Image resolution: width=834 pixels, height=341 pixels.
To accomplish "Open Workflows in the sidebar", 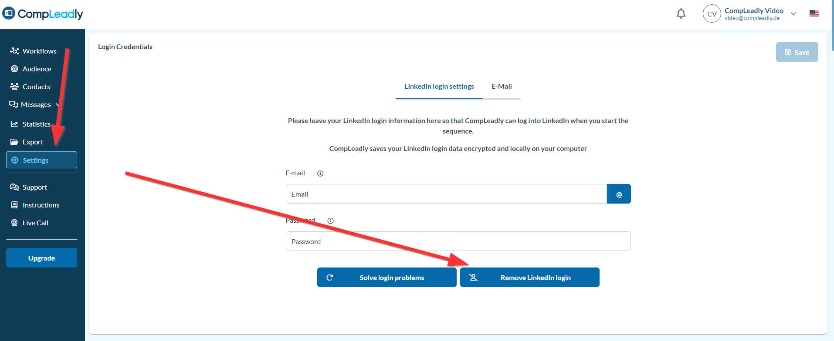I will (34, 51).
